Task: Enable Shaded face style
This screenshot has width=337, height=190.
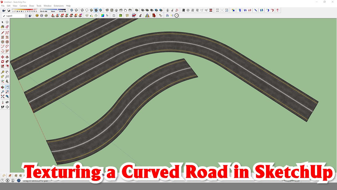Action: pos(91,10)
